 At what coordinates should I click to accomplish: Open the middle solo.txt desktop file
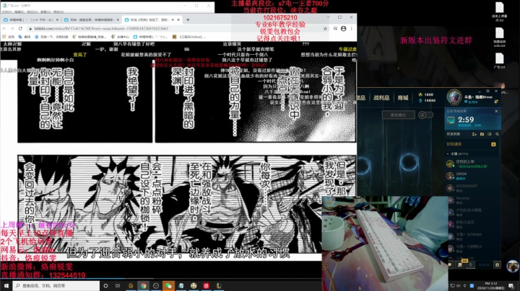[500, 37]
